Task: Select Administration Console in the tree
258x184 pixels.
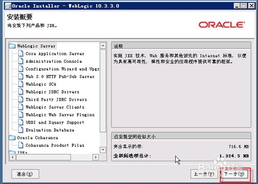Action: click(x=54, y=61)
